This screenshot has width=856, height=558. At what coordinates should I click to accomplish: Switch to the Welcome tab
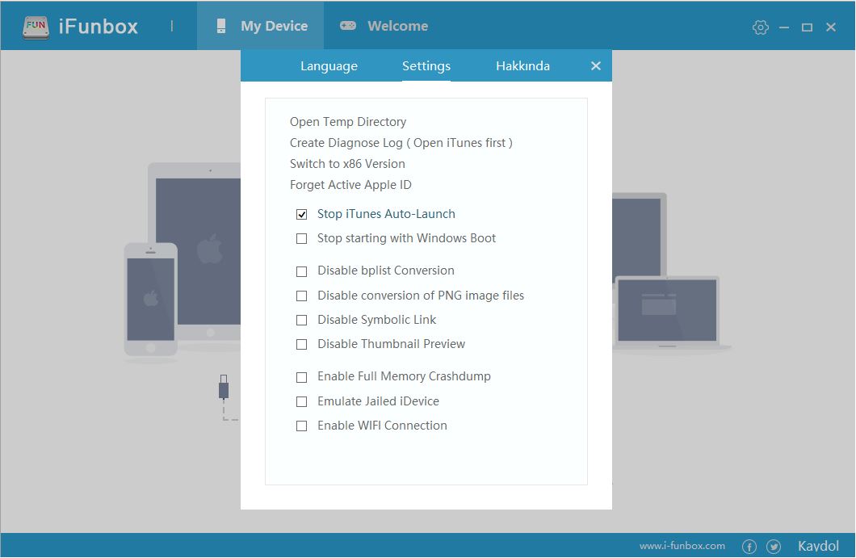[x=384, y=26]
